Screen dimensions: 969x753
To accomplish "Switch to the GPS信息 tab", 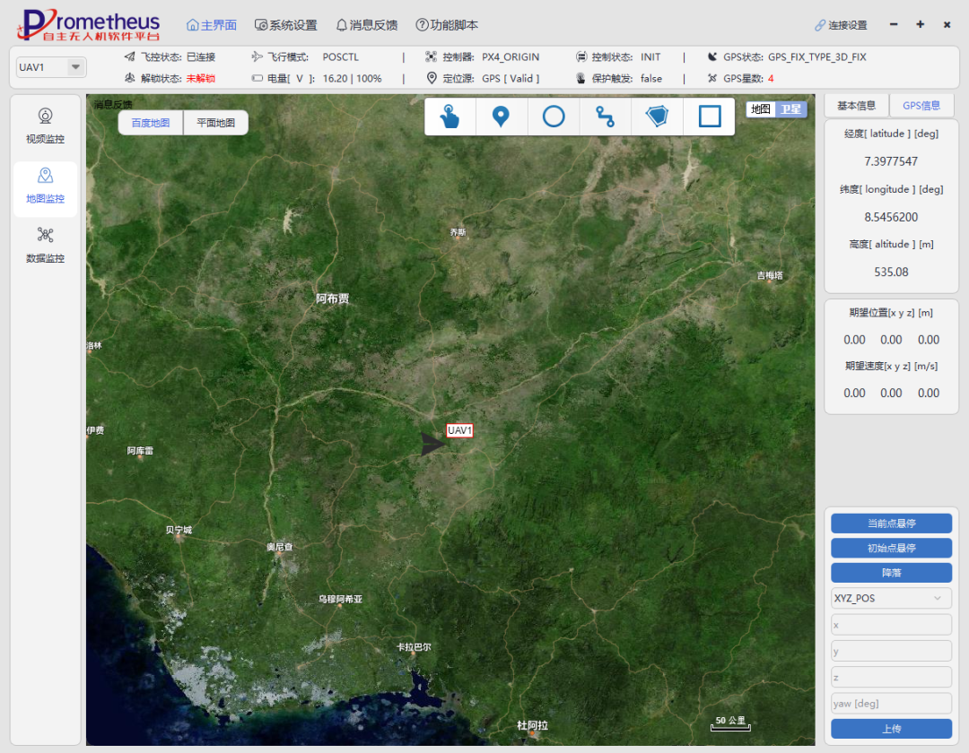I will pos(921,106).
